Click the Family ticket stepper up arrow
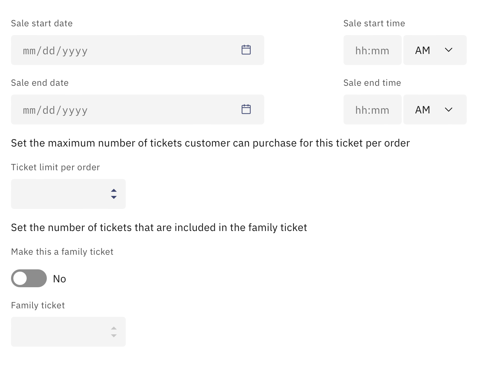The image size is (494, 373). pos(114,328)
